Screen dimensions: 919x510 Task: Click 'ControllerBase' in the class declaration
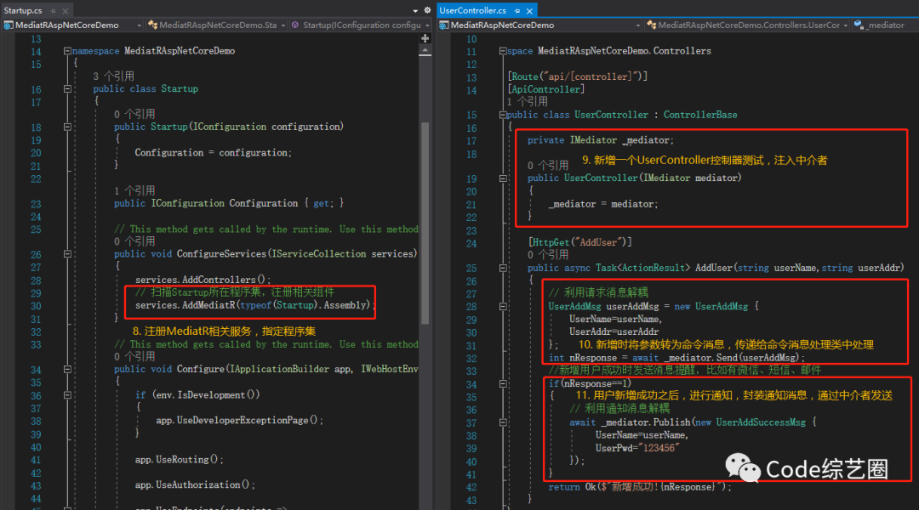point(700,116)
